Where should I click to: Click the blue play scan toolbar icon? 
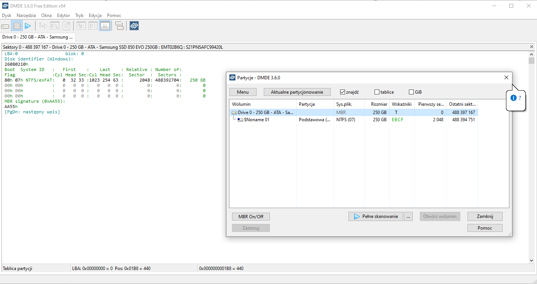point(28,26)
